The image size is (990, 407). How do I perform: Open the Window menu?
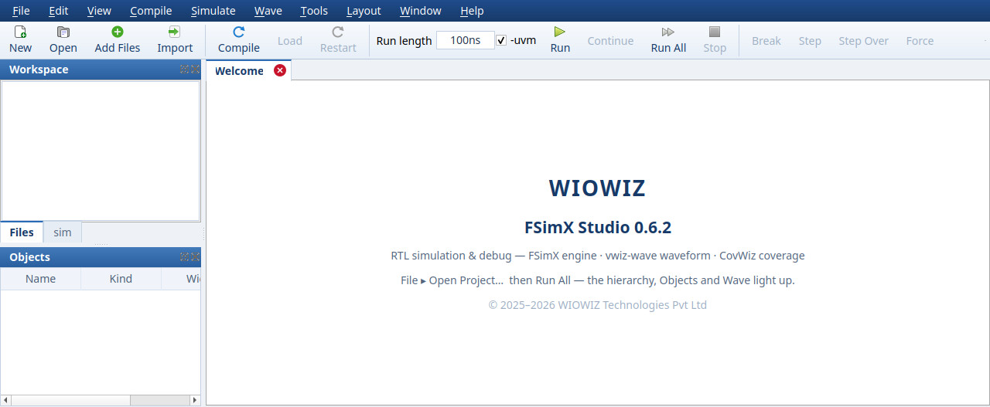click(x=421, y=11)
